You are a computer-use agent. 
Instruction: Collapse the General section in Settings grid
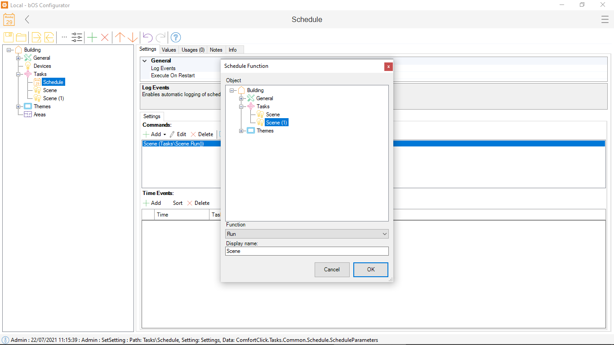[145, 61]
